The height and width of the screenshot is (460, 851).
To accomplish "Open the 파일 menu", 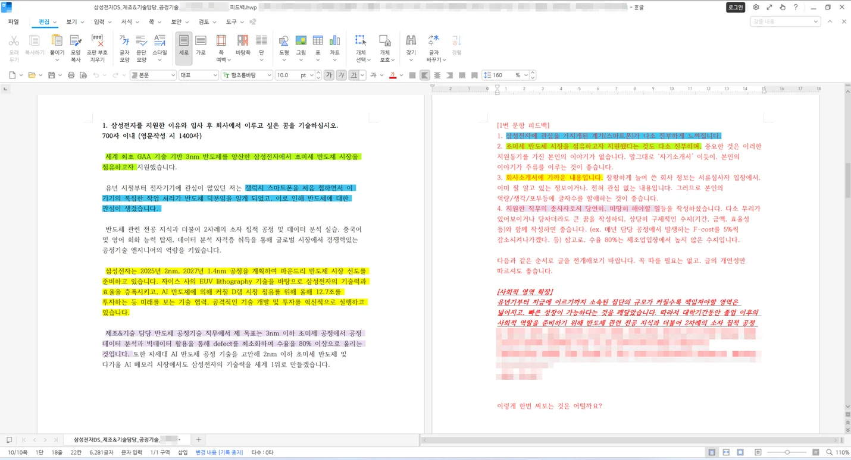I will 13,22.
